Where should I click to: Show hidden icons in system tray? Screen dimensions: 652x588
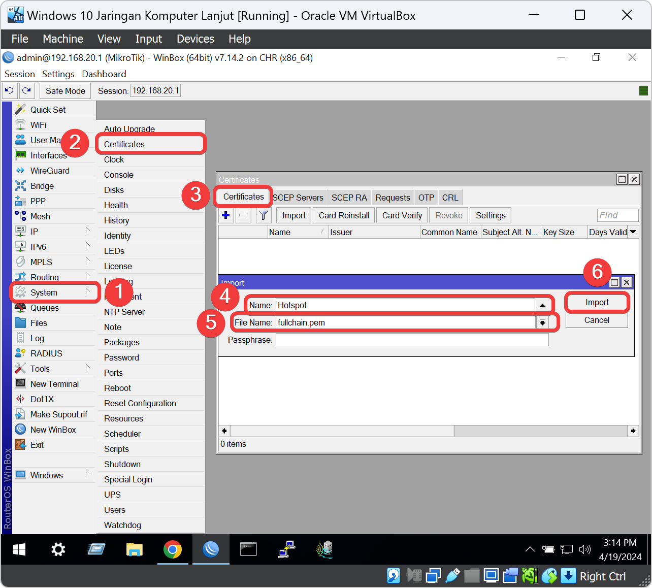(530, 549)
